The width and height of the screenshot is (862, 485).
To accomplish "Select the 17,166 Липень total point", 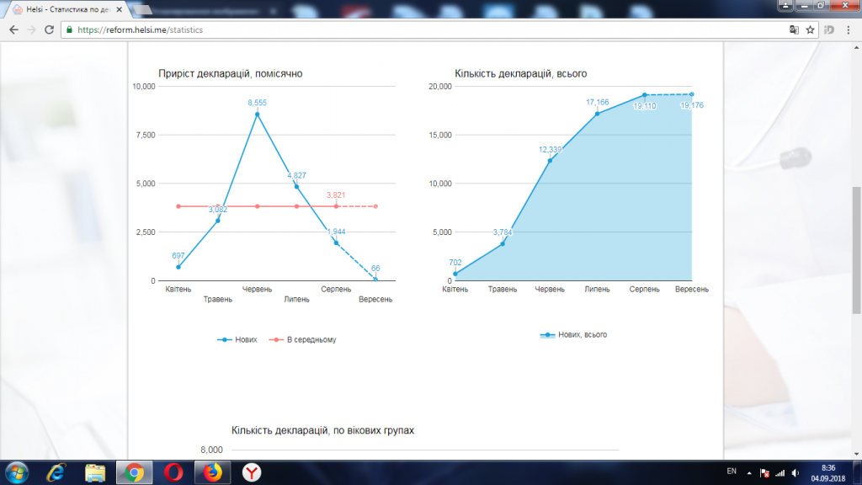I will 598,114.
